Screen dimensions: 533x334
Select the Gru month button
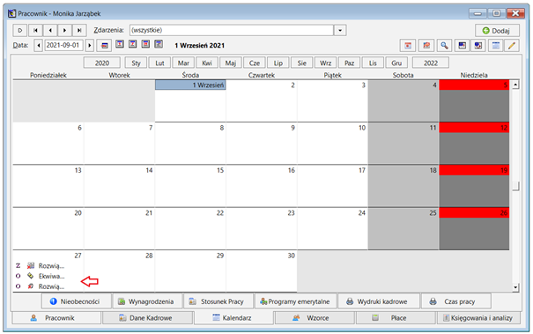(396, 63)
